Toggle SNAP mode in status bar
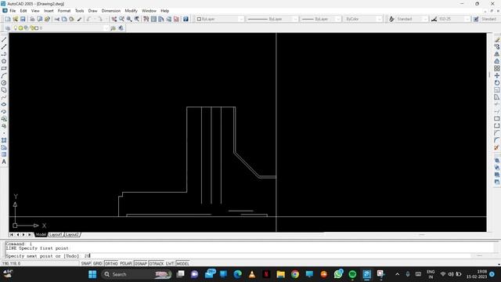Screen dimensions: 501x282 pyautogui.click(x=86, y=263)
